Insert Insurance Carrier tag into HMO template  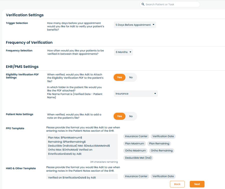click(x=136, y=176)
